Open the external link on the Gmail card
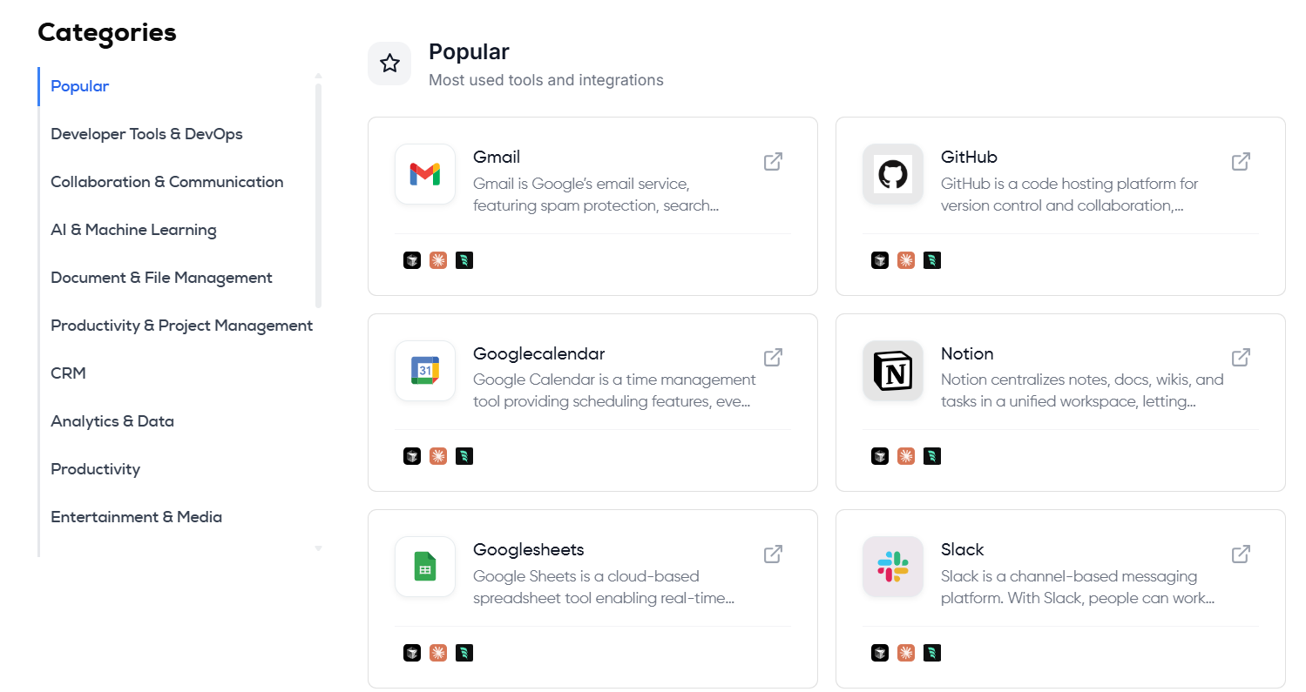Viewport: 1306px width, 692px height. tap(773, 162)
